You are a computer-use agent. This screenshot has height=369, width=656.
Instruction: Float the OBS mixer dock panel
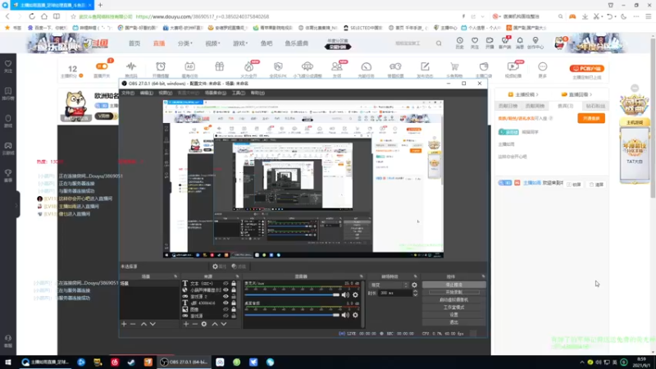coord(362,276)
